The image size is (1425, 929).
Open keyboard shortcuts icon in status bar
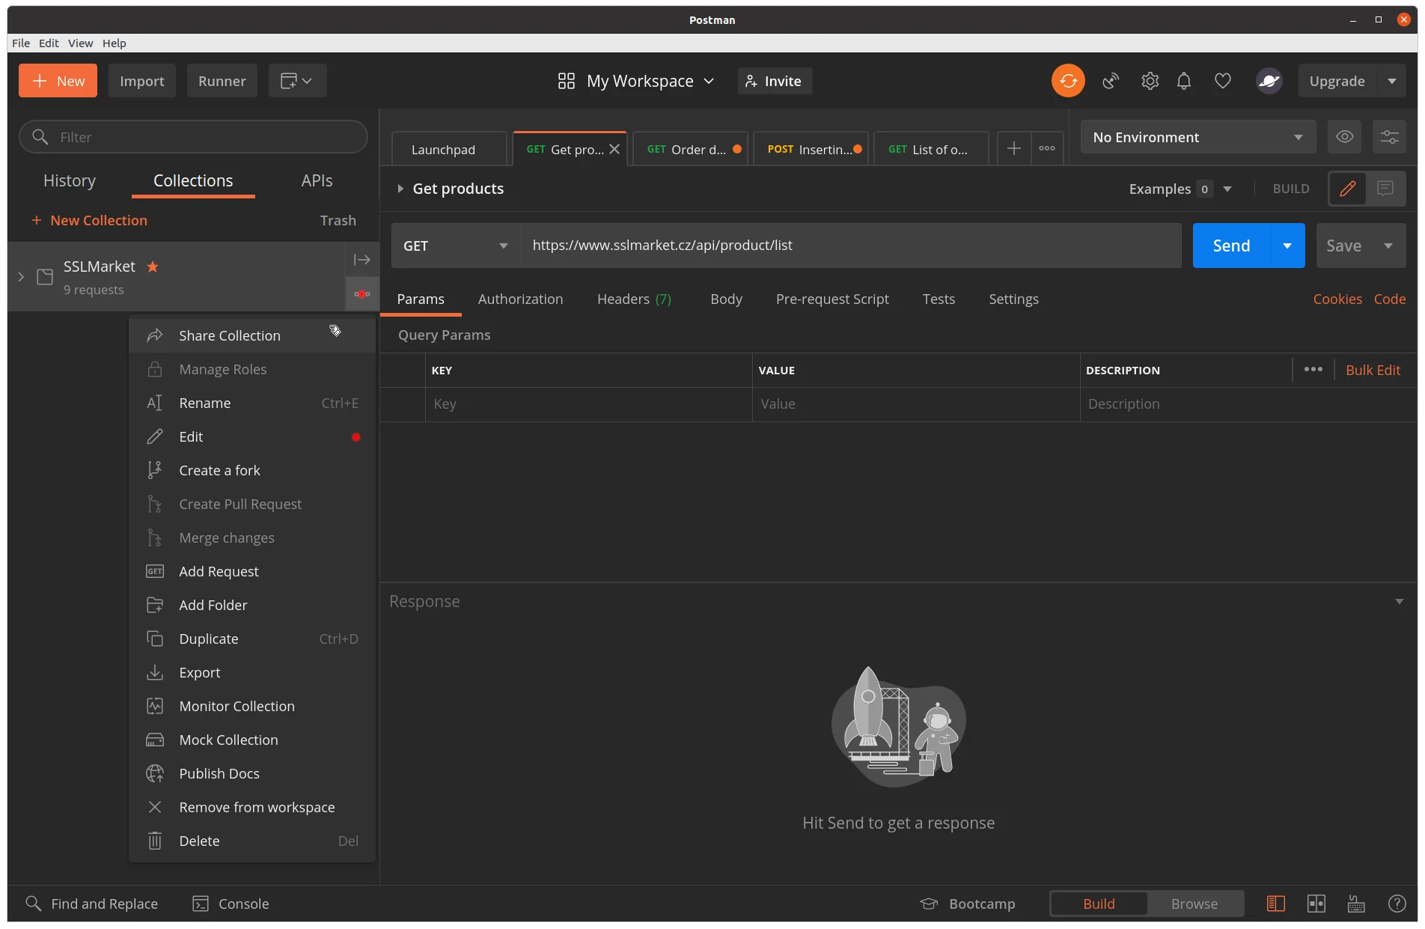[x=1356, y=904]
